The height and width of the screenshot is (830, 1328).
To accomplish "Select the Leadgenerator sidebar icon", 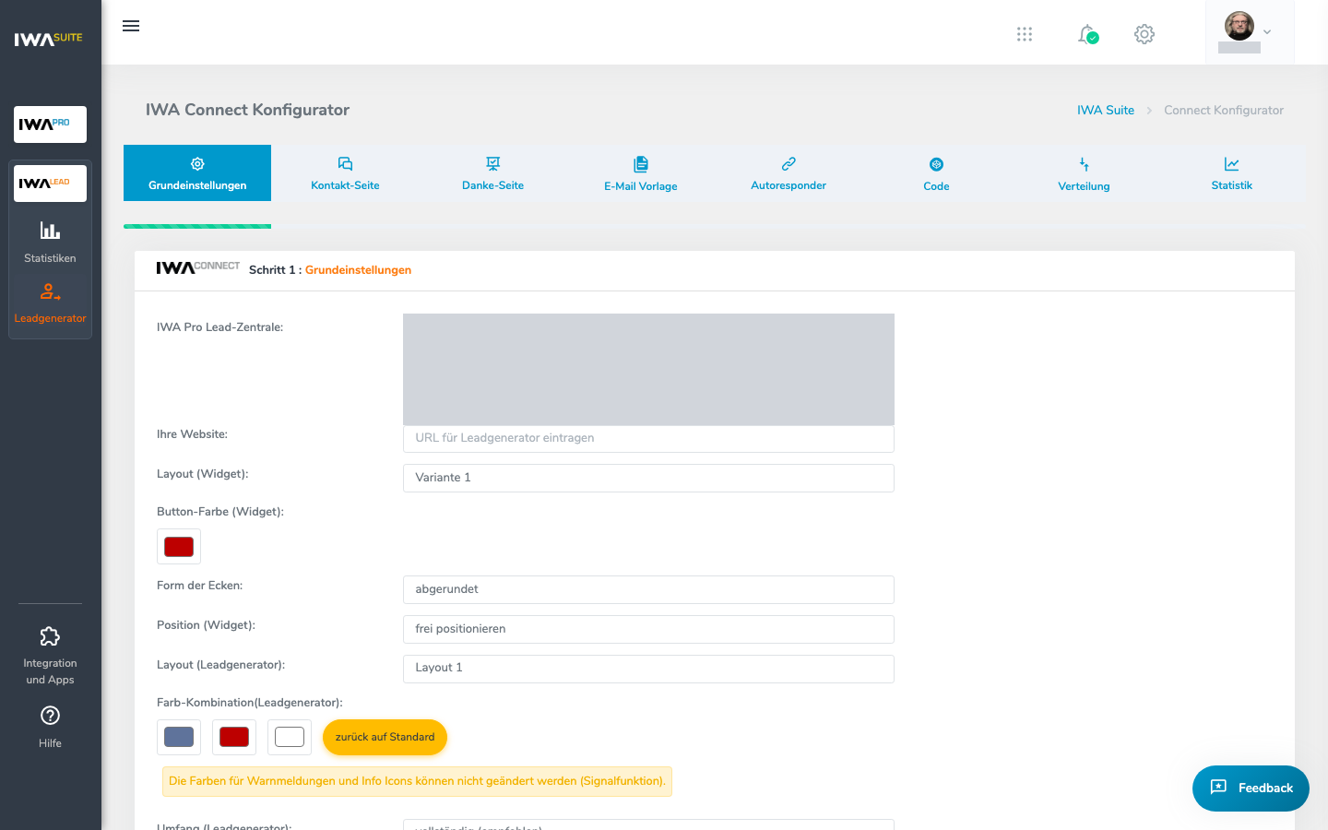I will click(x=50, y=292).
